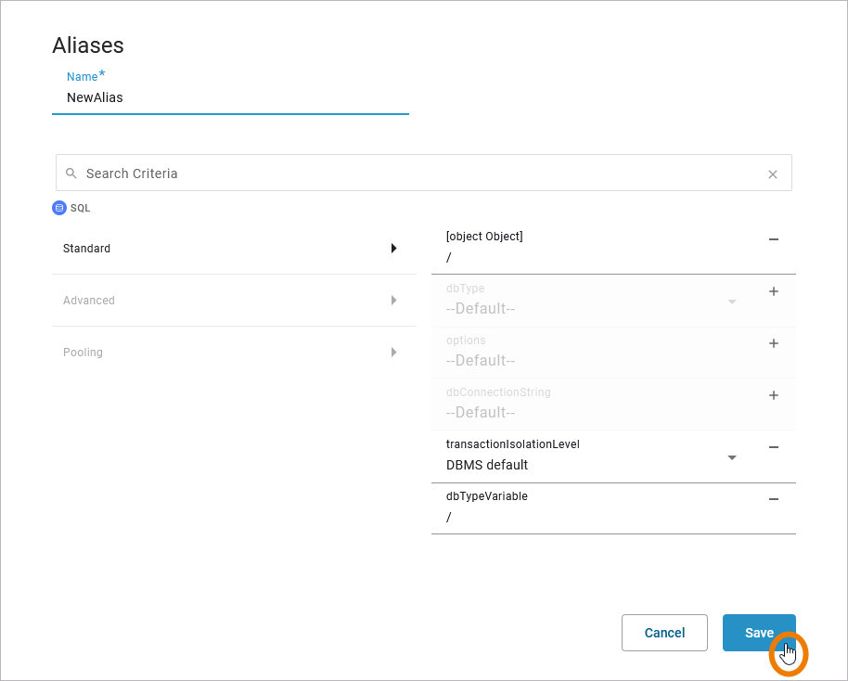Click the SQL database icon

click(x=59, y=208)
